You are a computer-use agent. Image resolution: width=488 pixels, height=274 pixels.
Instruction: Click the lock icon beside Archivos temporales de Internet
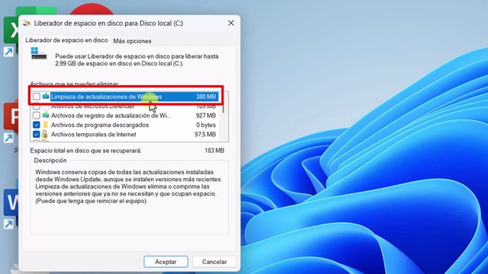[x=46, y=134]
